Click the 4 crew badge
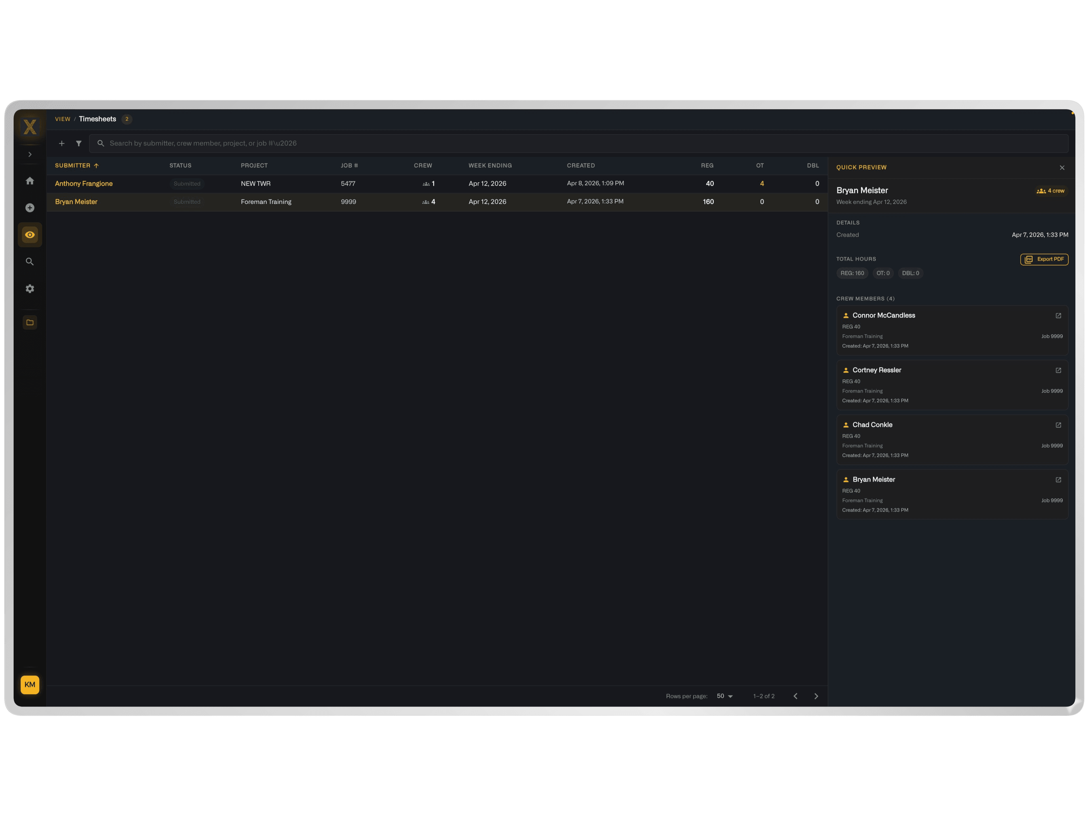Image resolution: width=1089 pixels, height=816 pixels. click(1051, 191)
